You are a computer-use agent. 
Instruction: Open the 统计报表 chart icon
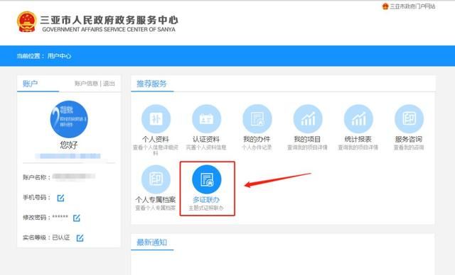pyautogui.click(x=358, y=119)
